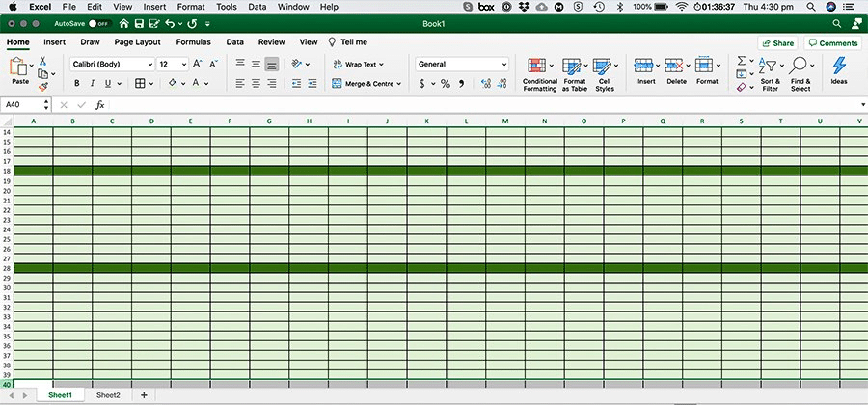Click Decrease Decimal icon
868x405 pixels.
(502, 84)
